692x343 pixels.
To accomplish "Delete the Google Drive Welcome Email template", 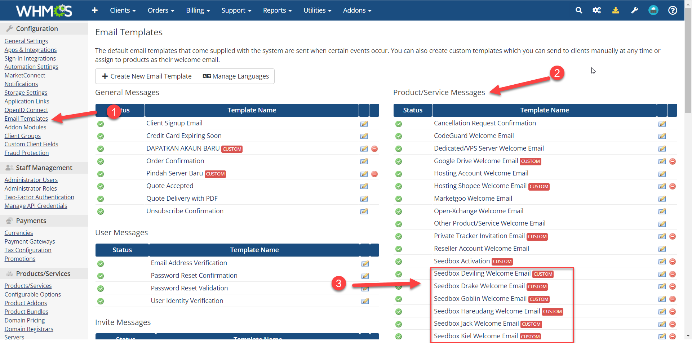I will [x=673, y=161].
